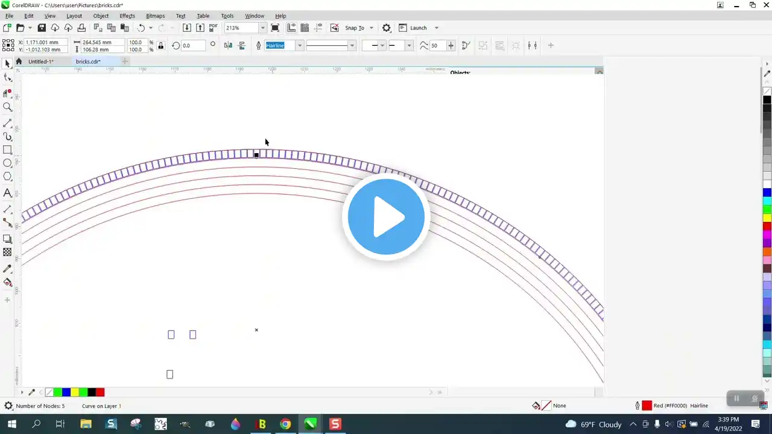Select the Rectangle tool
Image resolution: width=772 pixels, height=434 pixels.
[x=8, y=150]
